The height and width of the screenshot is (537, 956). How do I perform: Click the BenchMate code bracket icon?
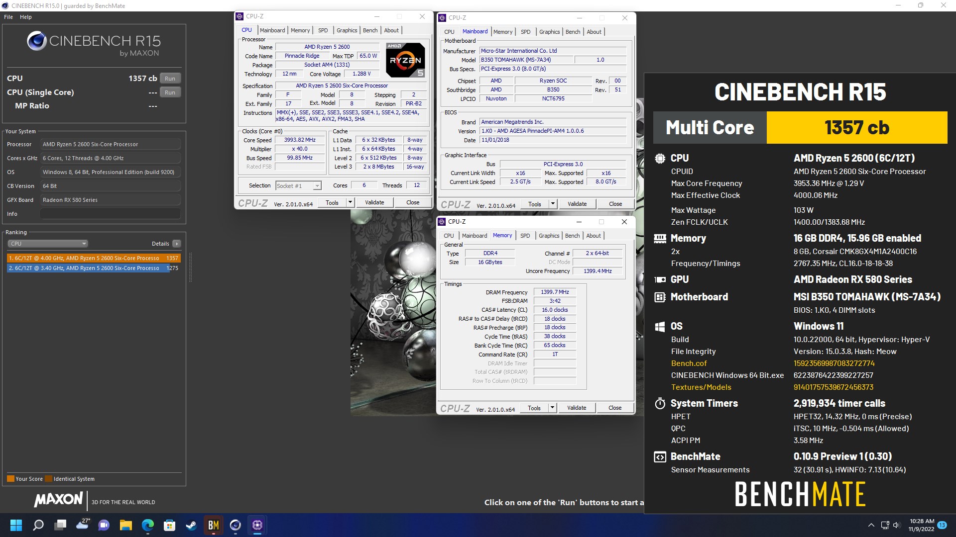pos(660,457)
